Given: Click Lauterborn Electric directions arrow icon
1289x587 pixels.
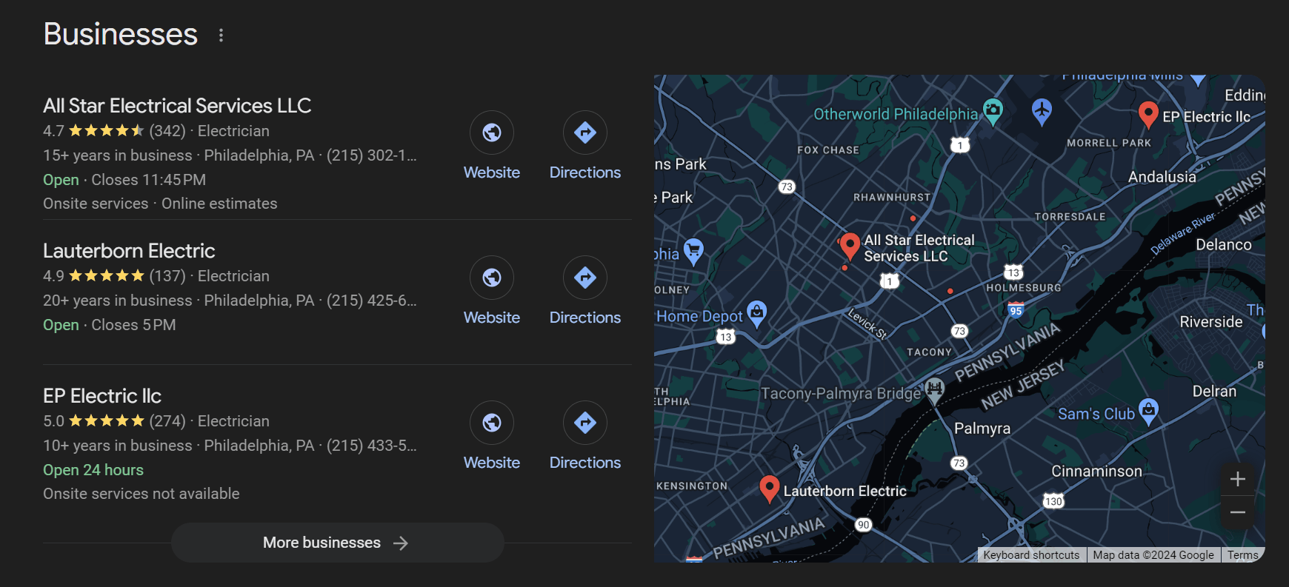Looking at the screenshot, I should (x=585, y=278).
